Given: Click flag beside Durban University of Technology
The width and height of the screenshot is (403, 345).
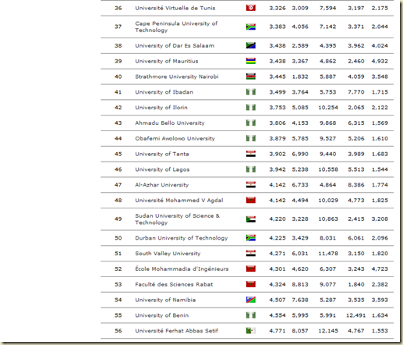Looking at the screenshot, I should coord(251,238).
